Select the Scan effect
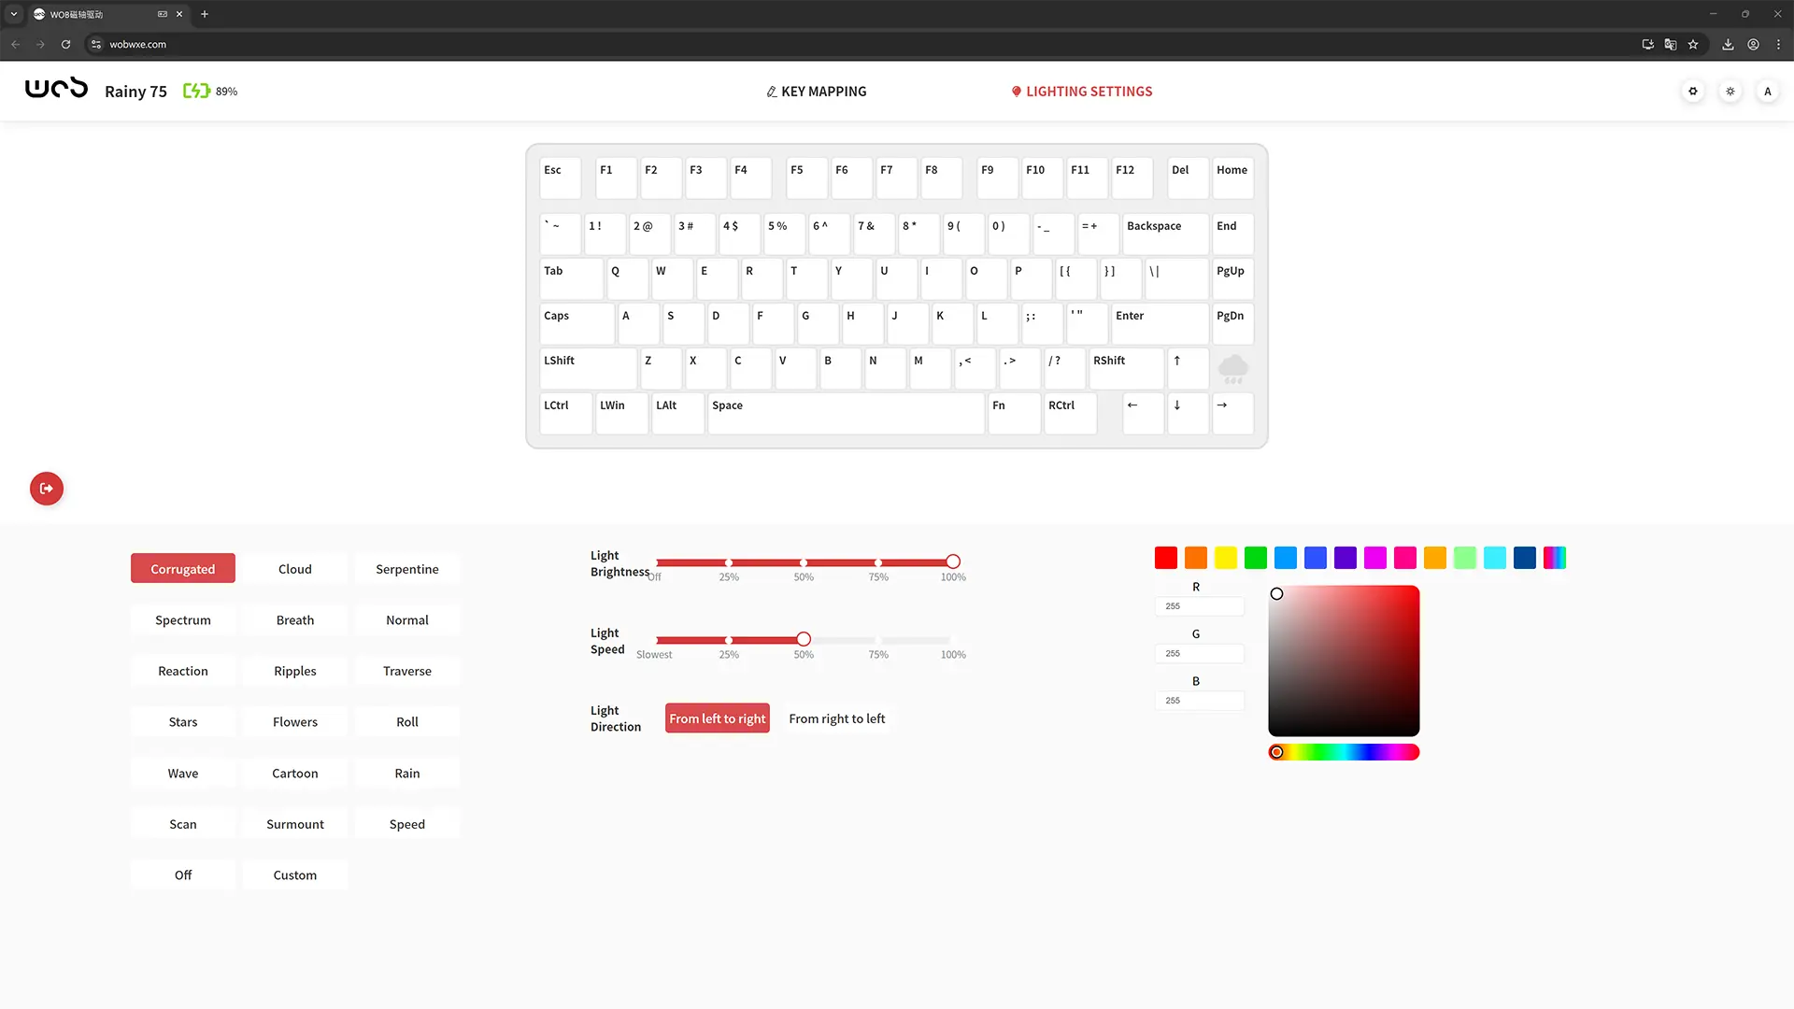Viewport: 1794px width, 1009px height. [x=183, y=824]
